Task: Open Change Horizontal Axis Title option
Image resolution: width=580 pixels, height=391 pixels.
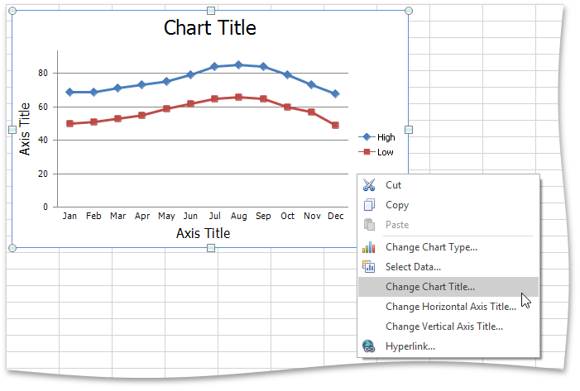Action: 450,307
